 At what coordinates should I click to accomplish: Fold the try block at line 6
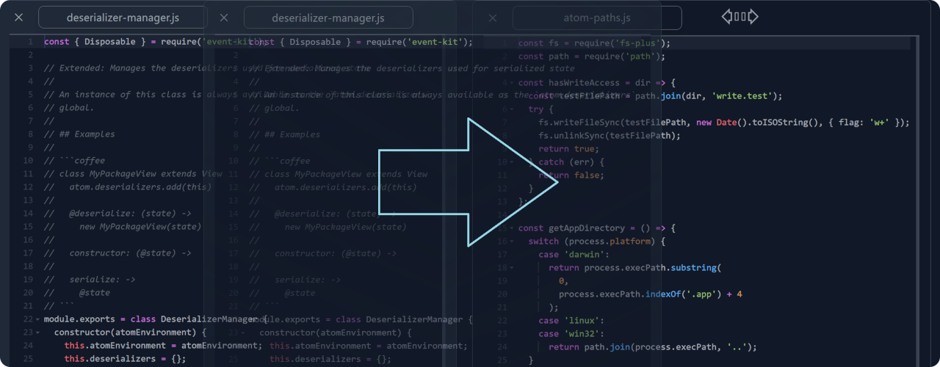tap(512, 109)
